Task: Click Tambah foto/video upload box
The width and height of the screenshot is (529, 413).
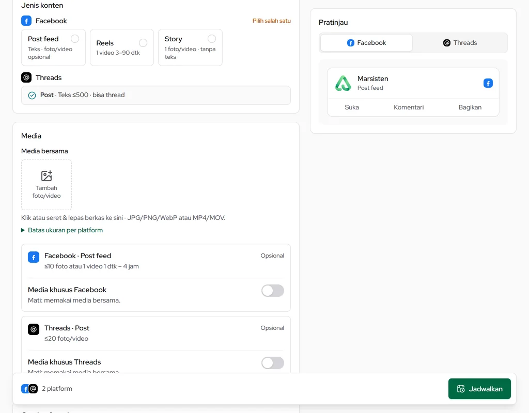Action: click(46, 185)
